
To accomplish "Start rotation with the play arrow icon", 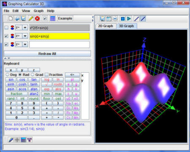I will click(x=129, y=19).
